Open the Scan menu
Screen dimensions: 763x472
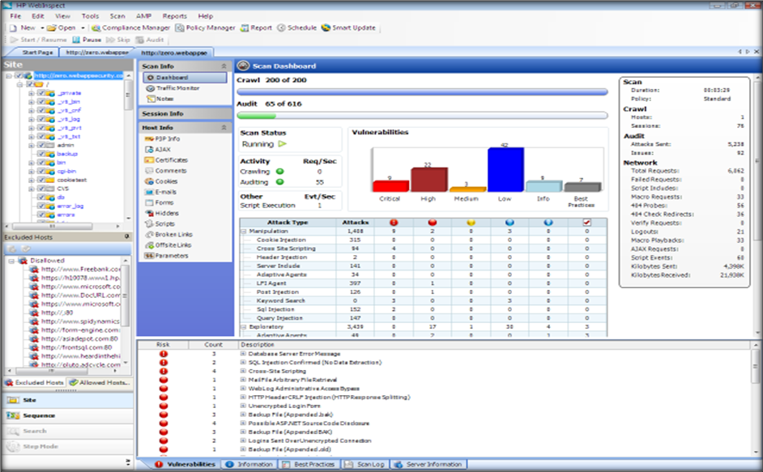tap(117, 16)
